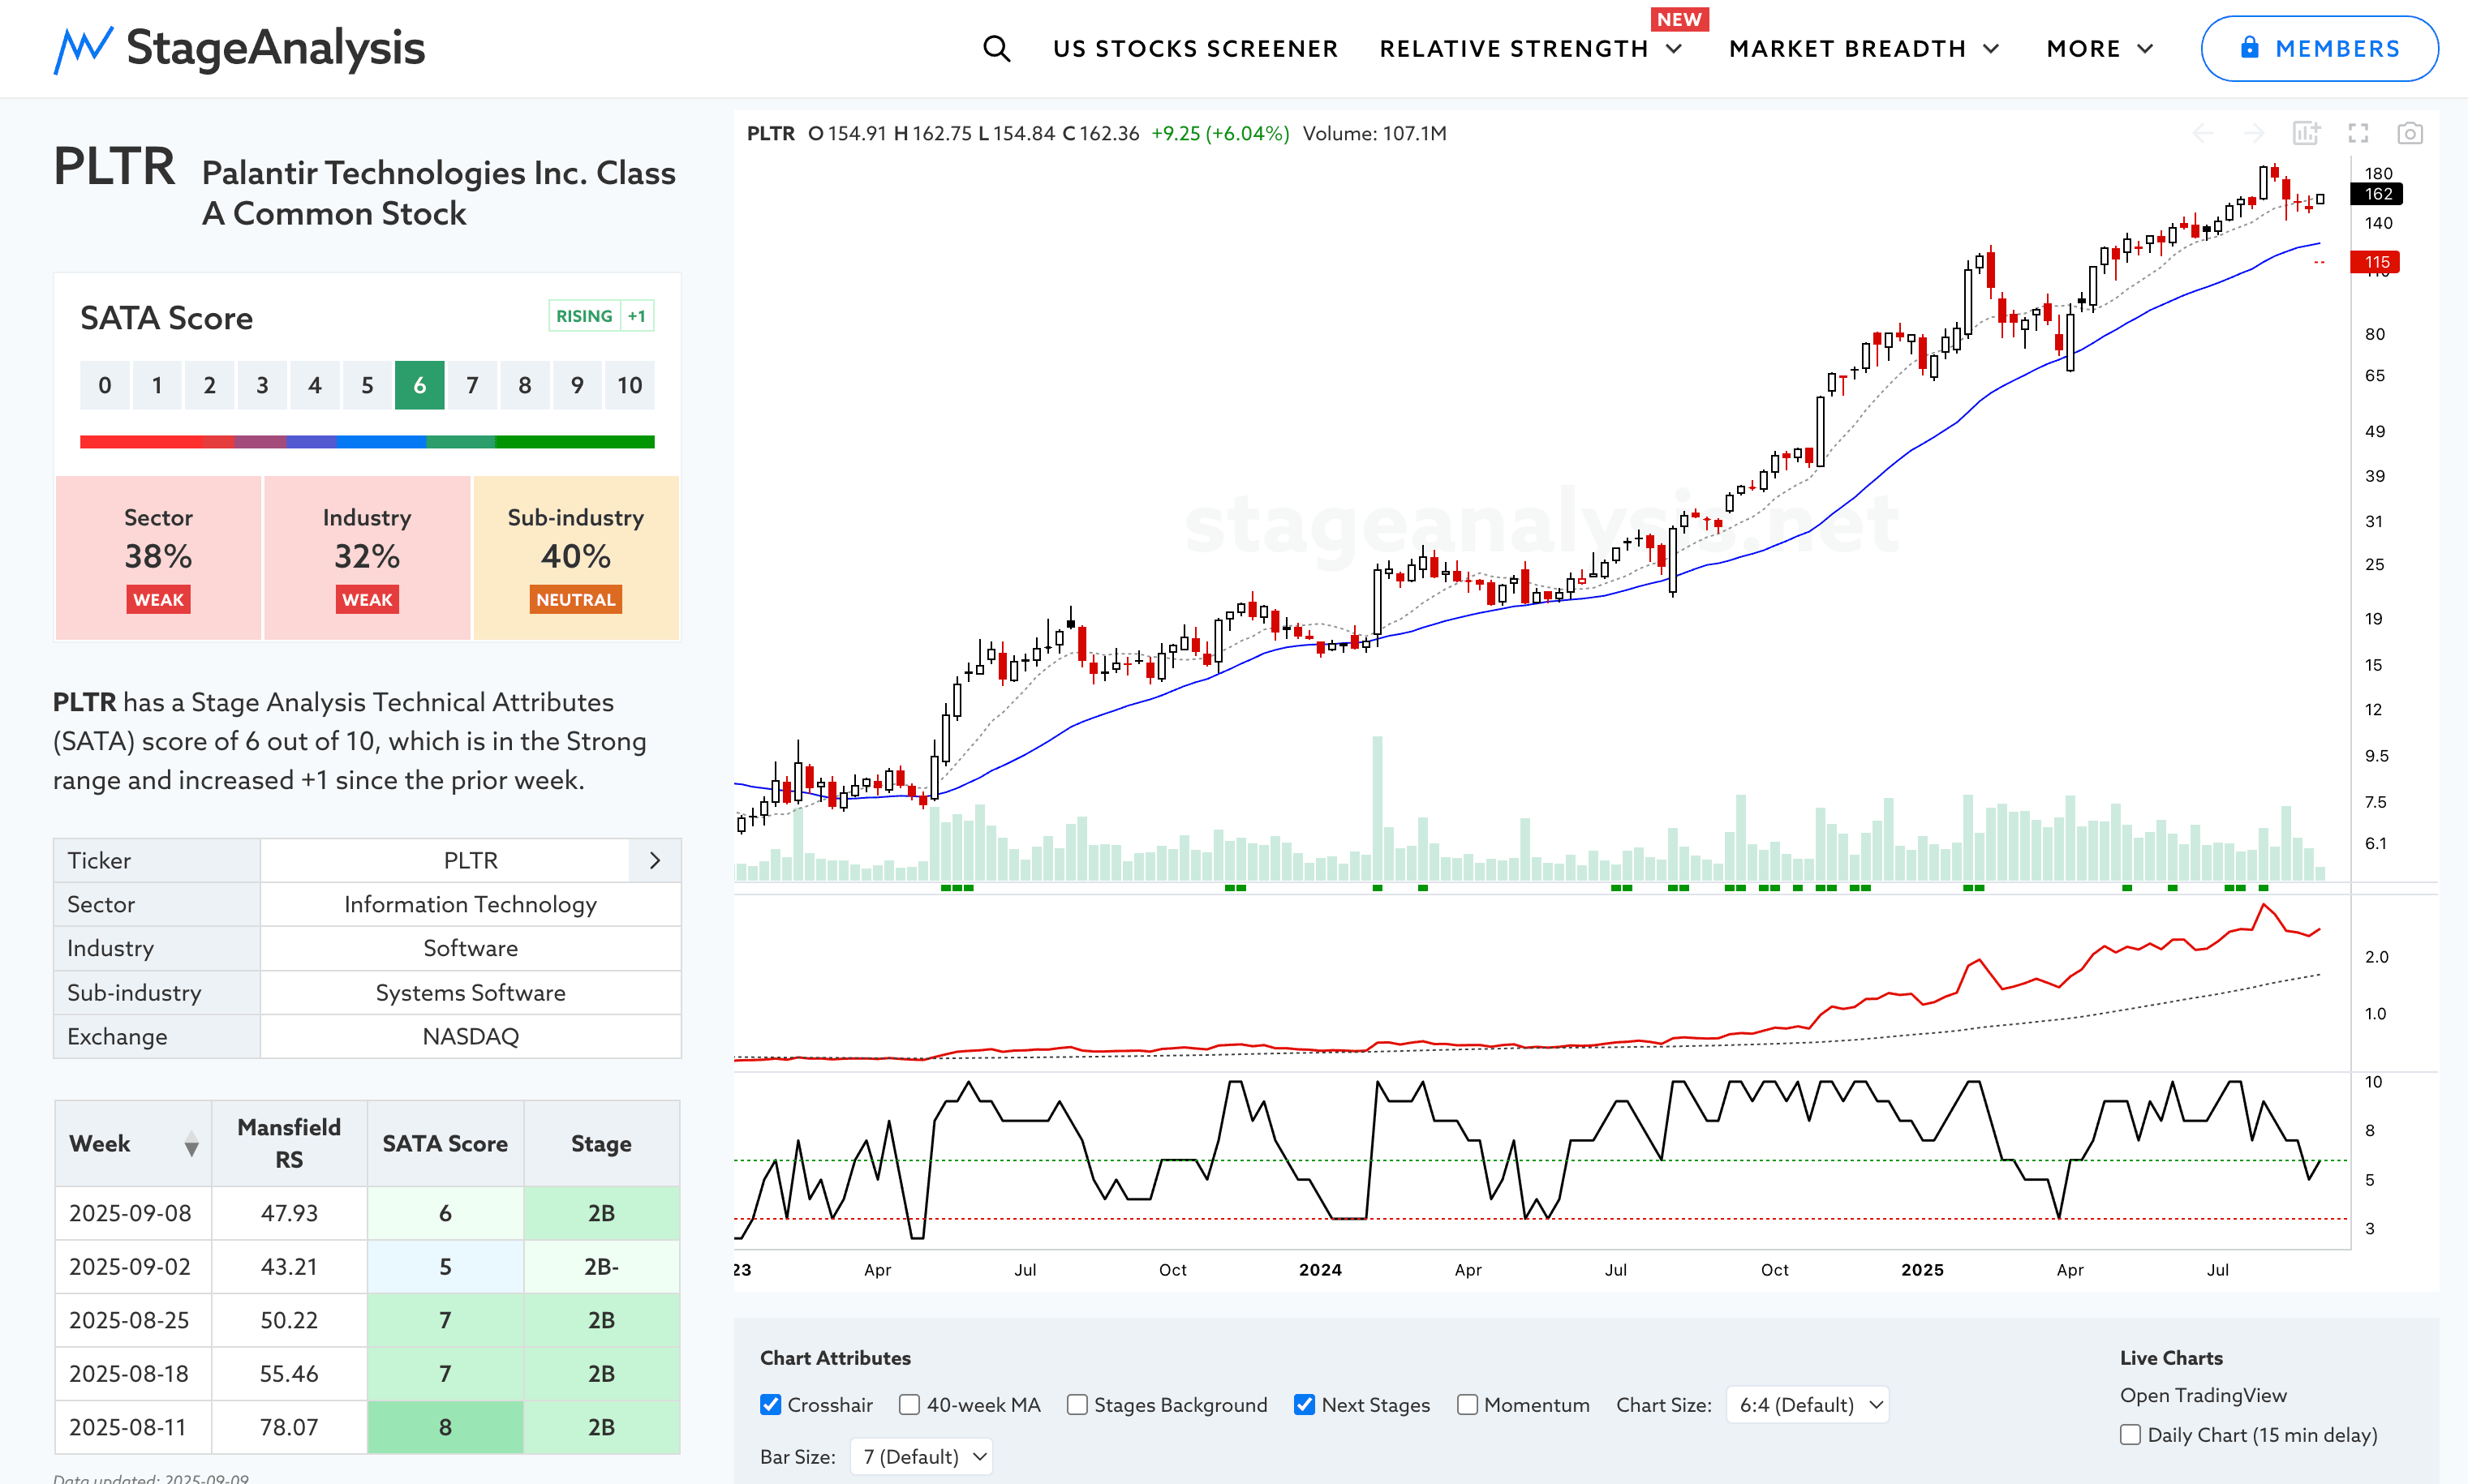Expand the Ticker row chevron

(x=656, y=860)
